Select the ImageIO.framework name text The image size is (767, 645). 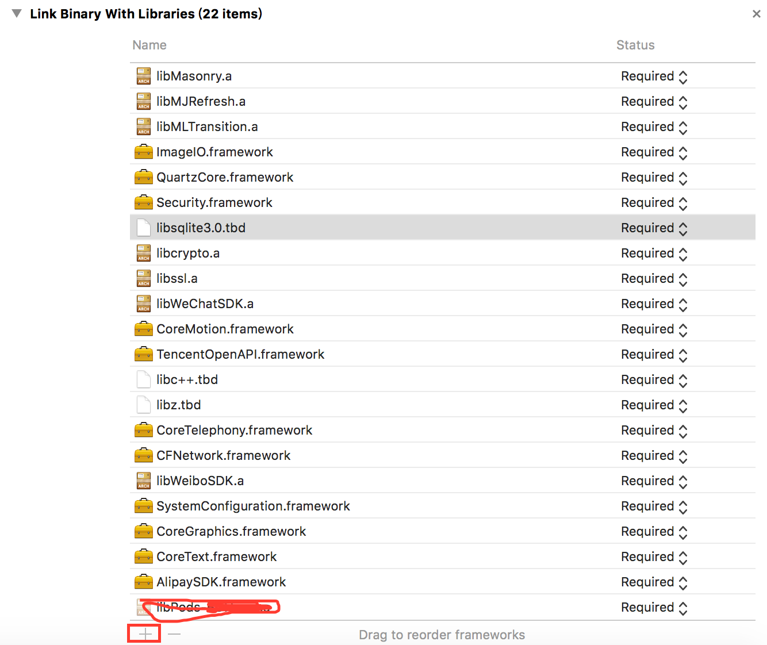pos(214,152)
